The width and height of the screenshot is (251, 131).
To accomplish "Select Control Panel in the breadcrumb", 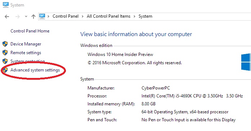I will click(x=66, y=16).
